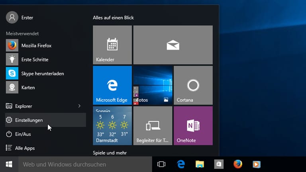Launch the OneNote tile

(x=193, y=125)
